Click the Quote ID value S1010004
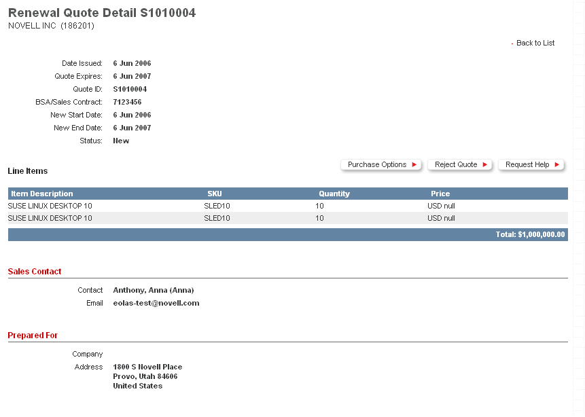The height and width of the screenshot is (417, 585). click(130, 89)
